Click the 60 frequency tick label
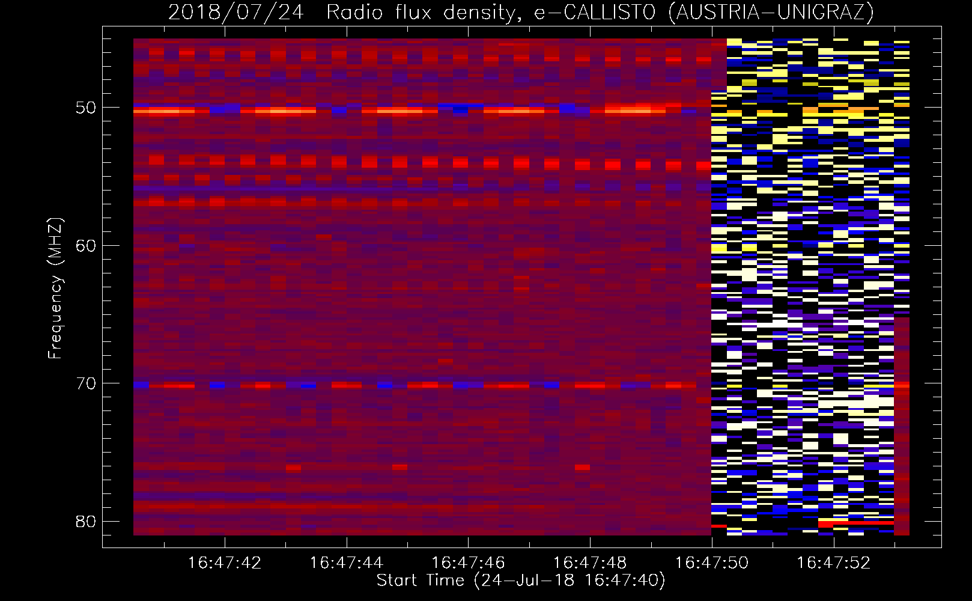Viewport: 972px width, 601px height. click(86, 246)
